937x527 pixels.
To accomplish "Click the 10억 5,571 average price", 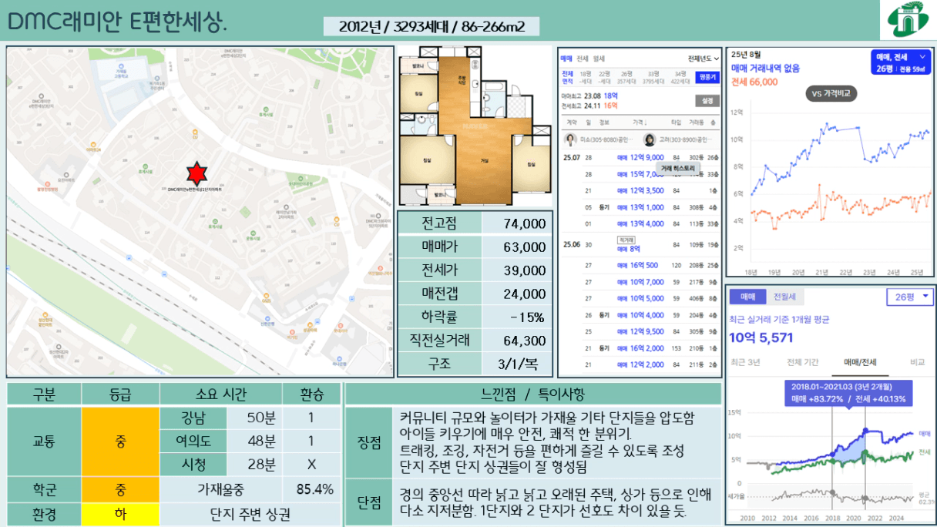I will pyautogui.click(x=760, y=337).
